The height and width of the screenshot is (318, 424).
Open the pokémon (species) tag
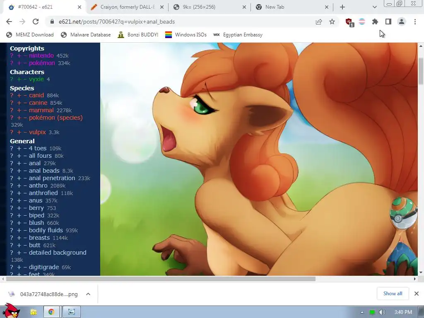pos(56,118)
